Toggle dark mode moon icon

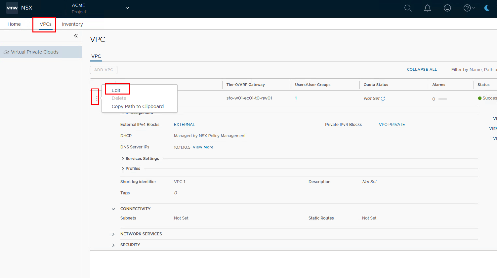(x=487, y=8)
